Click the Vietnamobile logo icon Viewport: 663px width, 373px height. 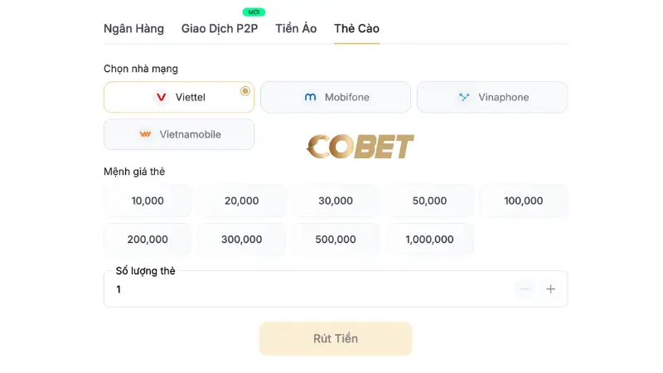[x=146, y=134]
